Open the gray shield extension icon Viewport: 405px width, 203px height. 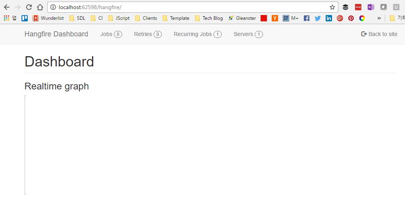click(x=384, y=7)
